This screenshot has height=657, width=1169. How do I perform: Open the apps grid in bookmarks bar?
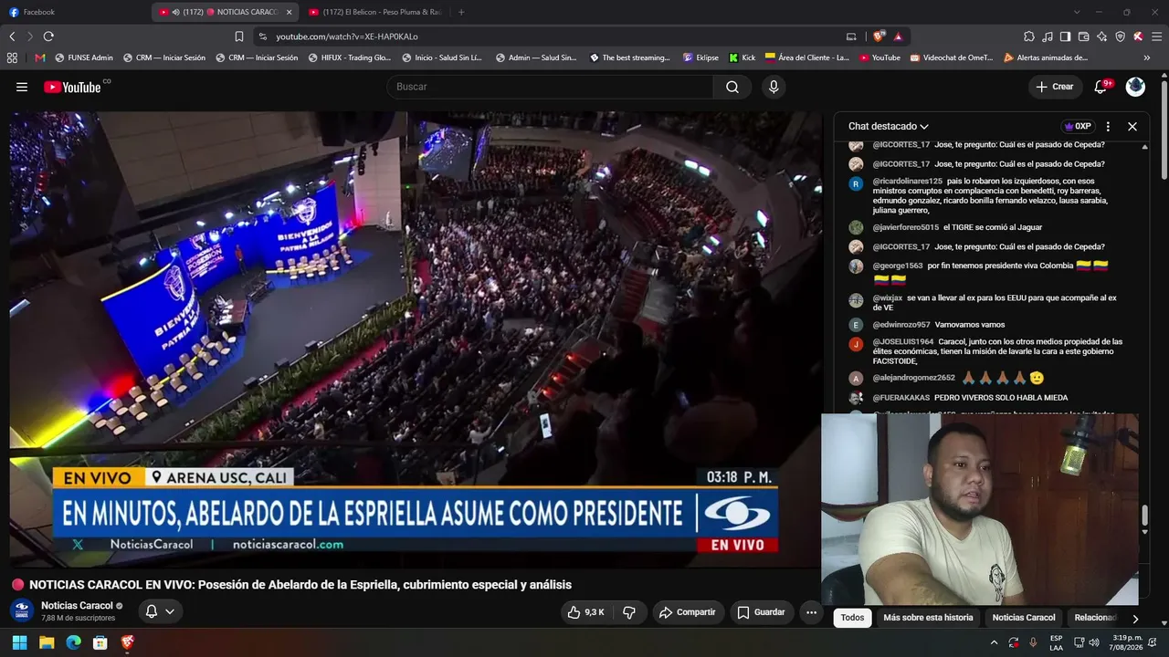(x=12, y=57)
